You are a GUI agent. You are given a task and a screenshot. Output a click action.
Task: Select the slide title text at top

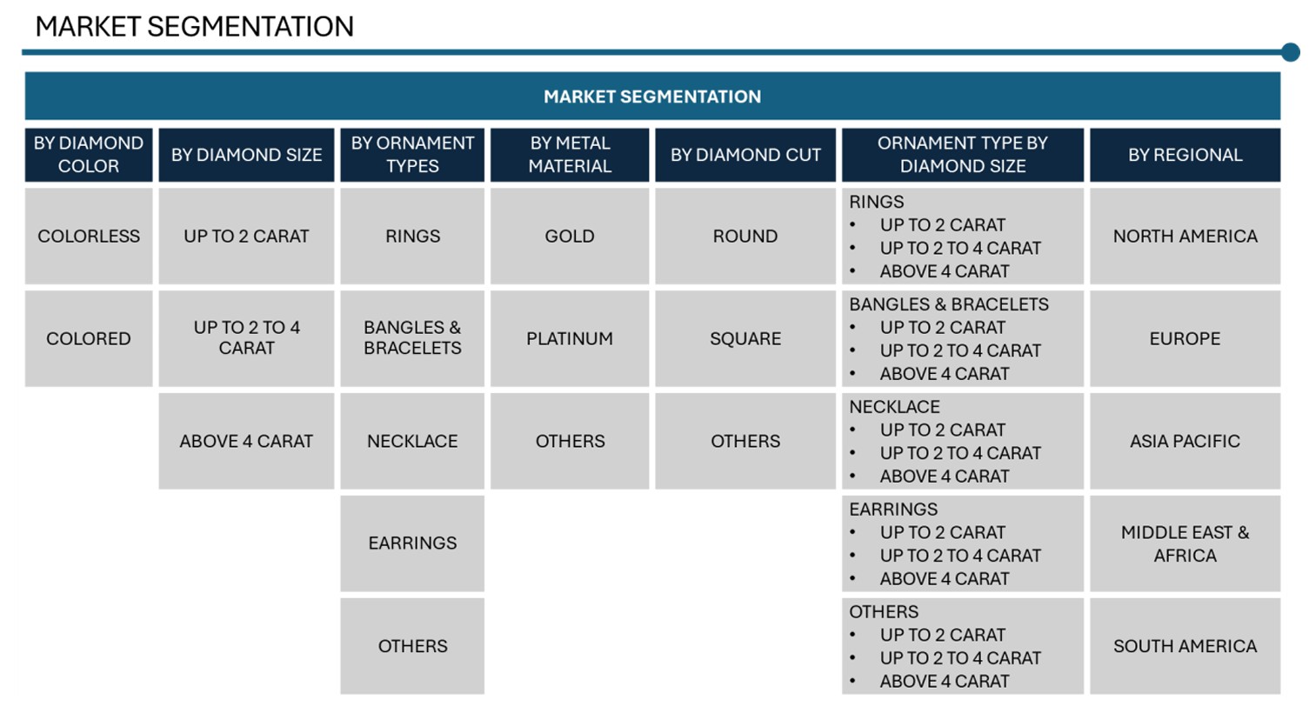(x=194, y=27)
